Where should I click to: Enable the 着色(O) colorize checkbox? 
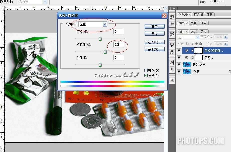[146, 70]
